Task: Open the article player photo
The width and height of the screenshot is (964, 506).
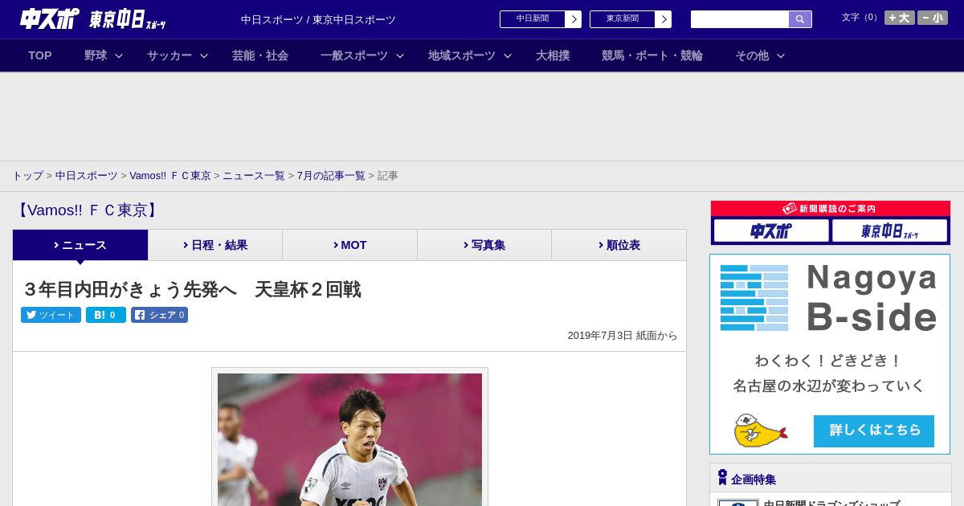Action: [x=349, y=439]
